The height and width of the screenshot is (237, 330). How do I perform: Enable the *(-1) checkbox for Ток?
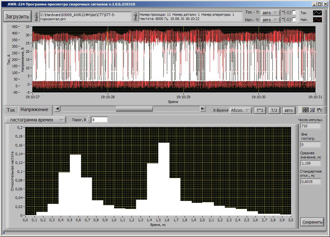point(294,13)
